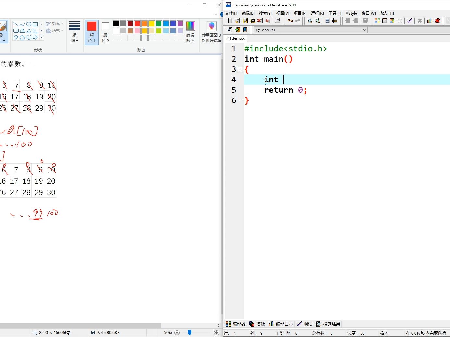Click the Redo arrow in Dev-C++ toolbar
450x337 pixels.
(x=298, y=21)
